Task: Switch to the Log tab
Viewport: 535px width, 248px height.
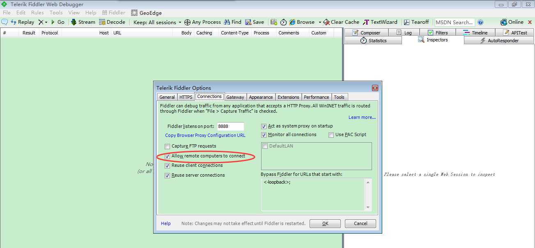Action: click(x=404, y=32)
